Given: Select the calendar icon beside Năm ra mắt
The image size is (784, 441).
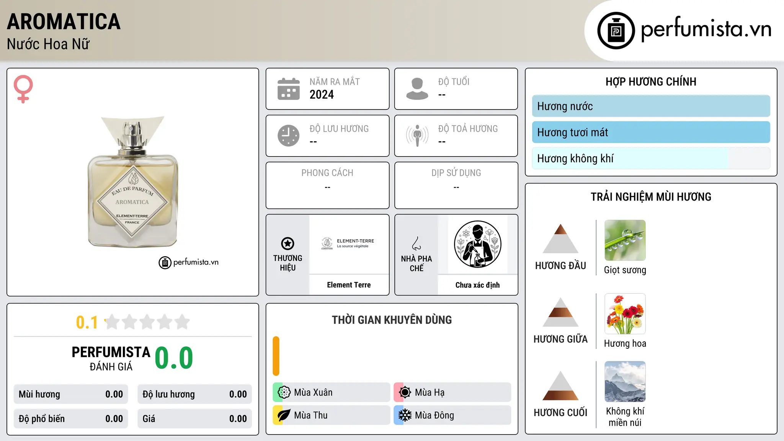Looking at the screenshot, I should (x=289, y=89).
